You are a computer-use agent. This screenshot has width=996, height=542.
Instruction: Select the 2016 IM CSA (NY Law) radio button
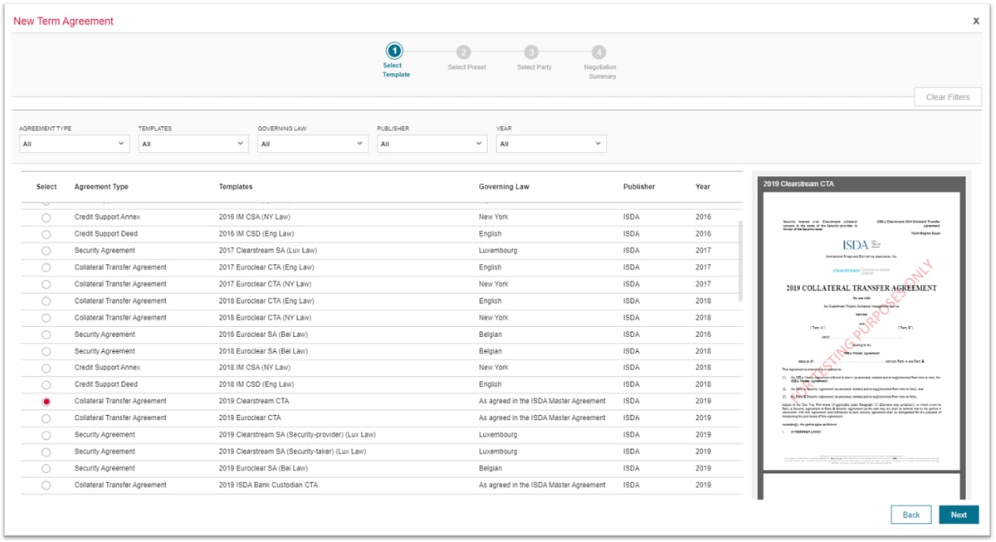46,217
